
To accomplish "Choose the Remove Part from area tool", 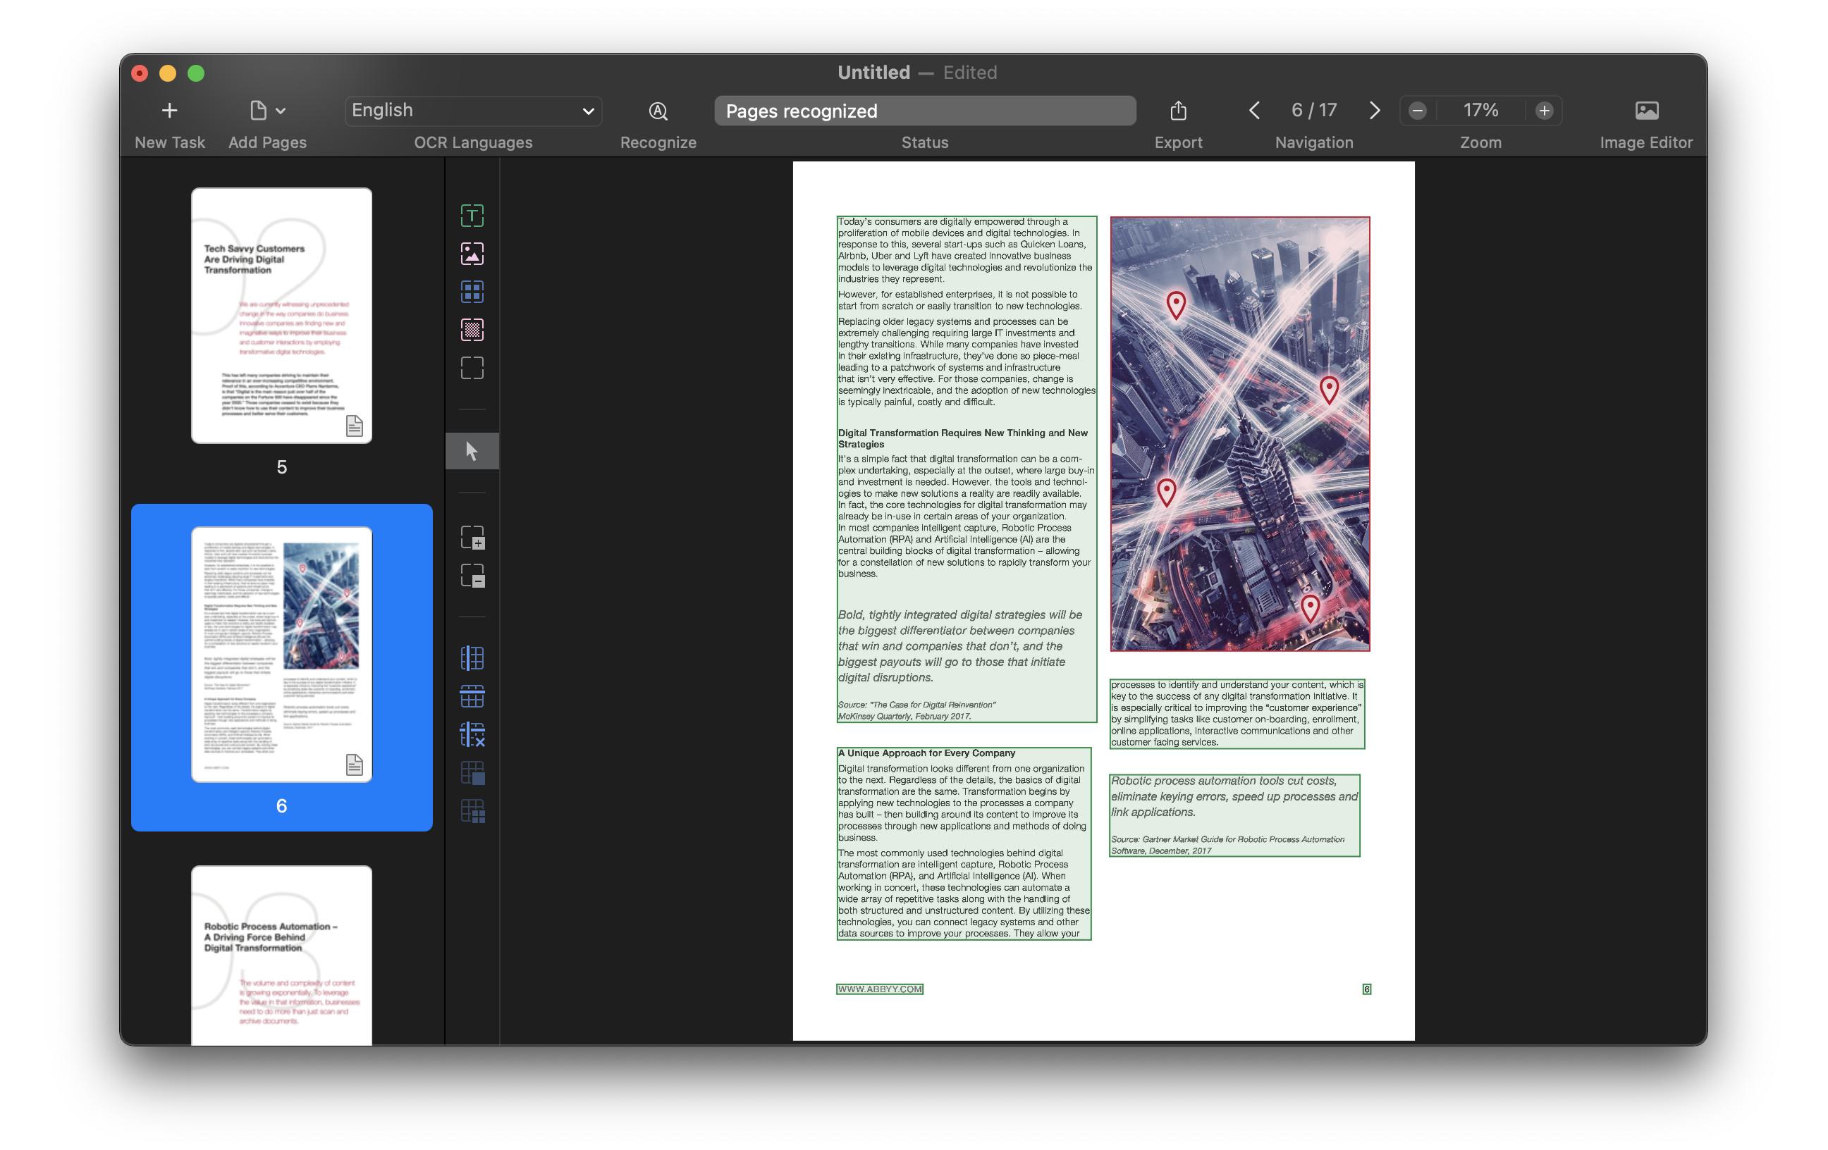I will [x=472, y=577].
